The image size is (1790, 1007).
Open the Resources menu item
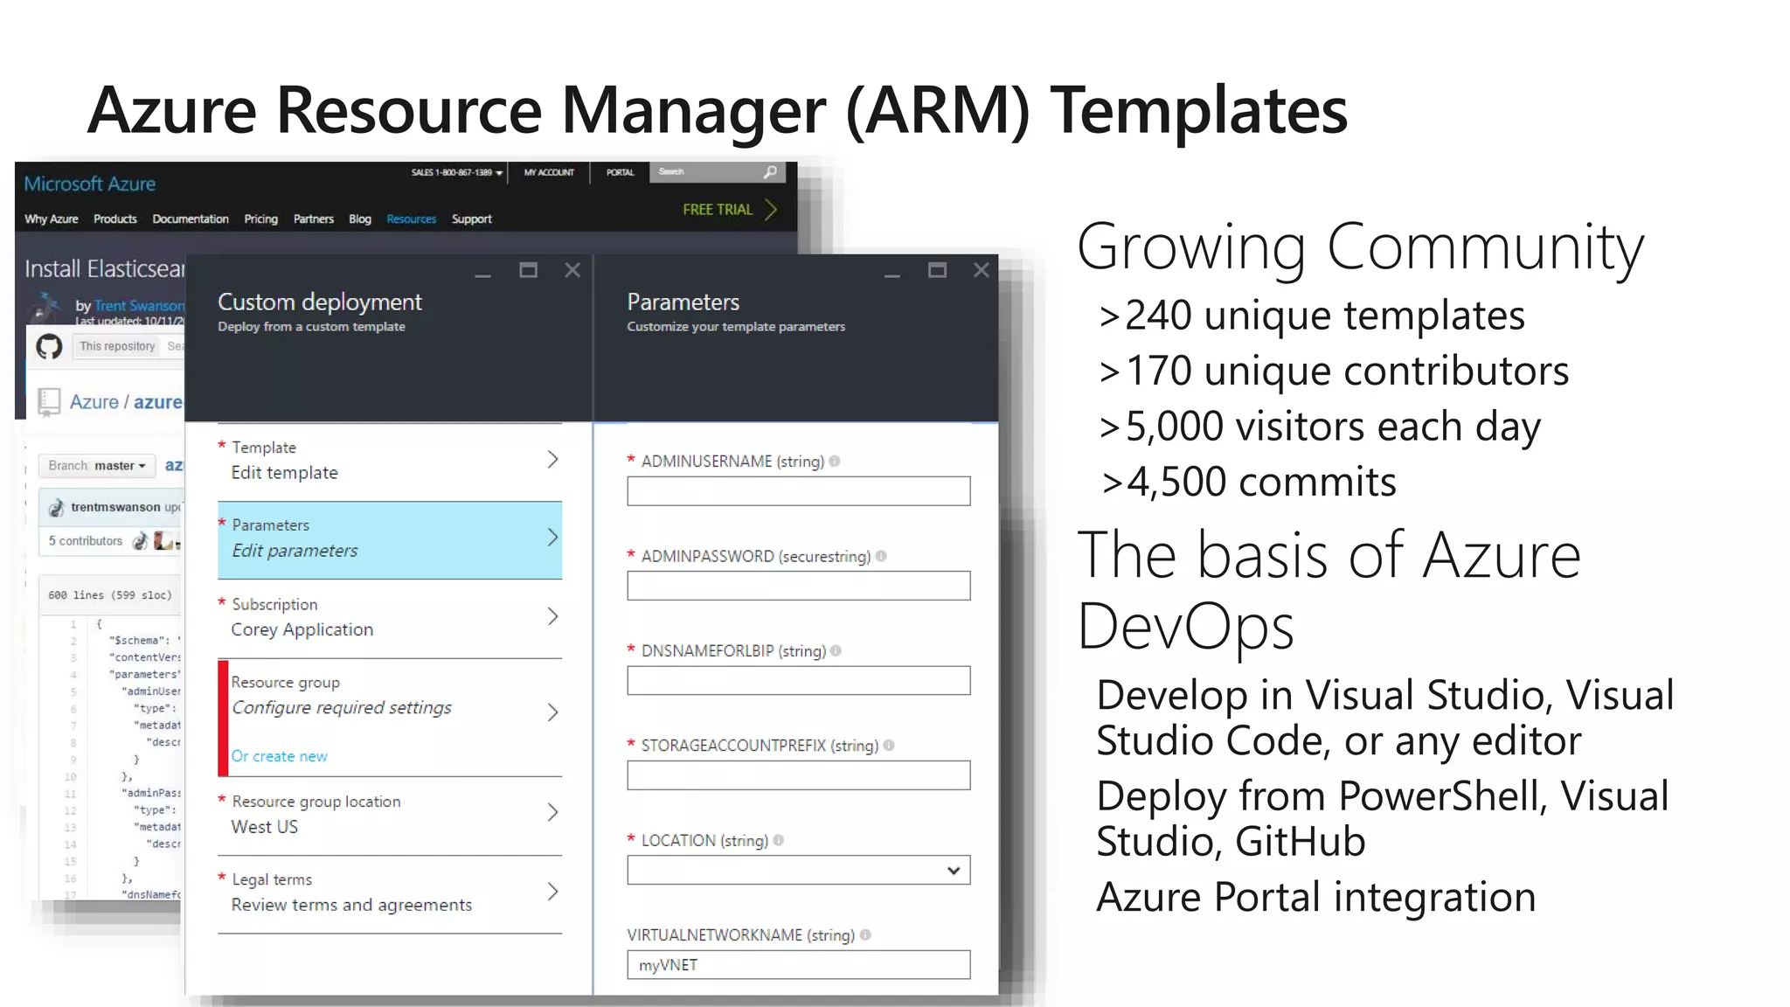coord(411,219)
